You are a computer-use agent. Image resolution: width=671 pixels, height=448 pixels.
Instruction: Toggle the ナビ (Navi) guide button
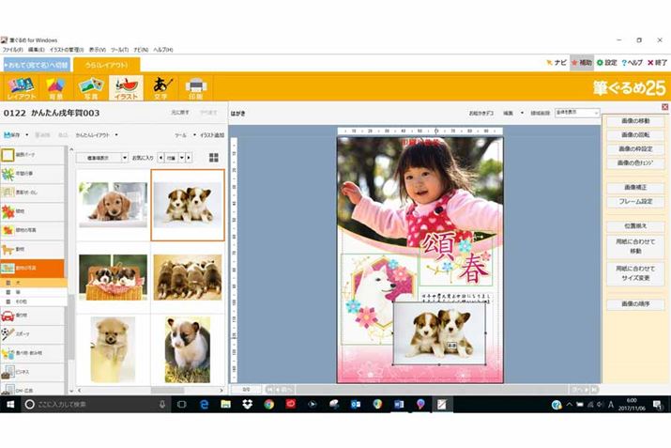(556, 63)
